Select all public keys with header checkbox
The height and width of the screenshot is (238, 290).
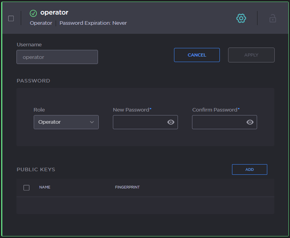click(26, 188)
